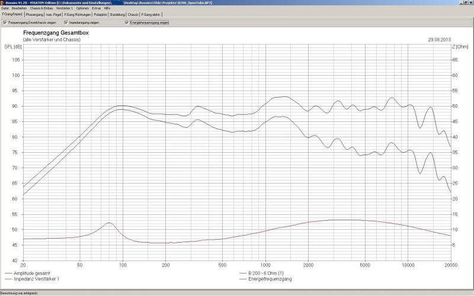Open the Datei menu

[5, 8]
